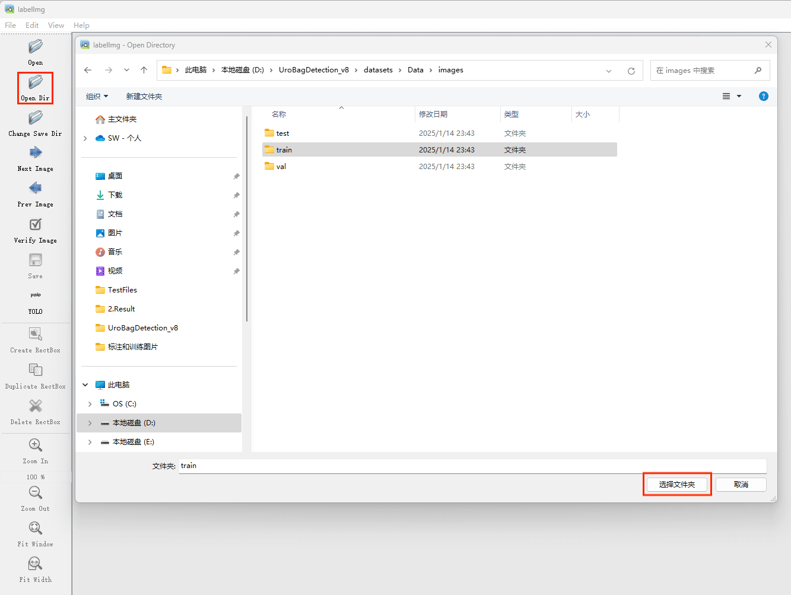Screen dimensions: 791x595
Task: Toggle the YOLO annotation format button
Action: [x=36, y=295]
